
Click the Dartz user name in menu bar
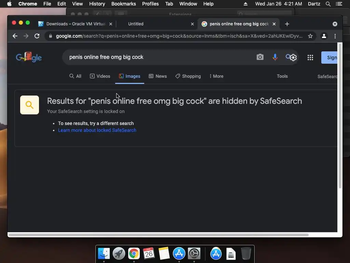tap(314, 4)
